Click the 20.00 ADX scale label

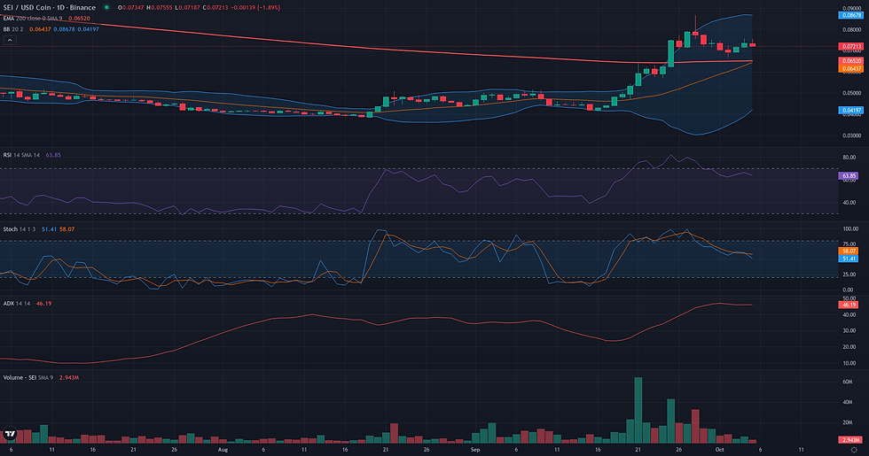click(x=849, y=347)
